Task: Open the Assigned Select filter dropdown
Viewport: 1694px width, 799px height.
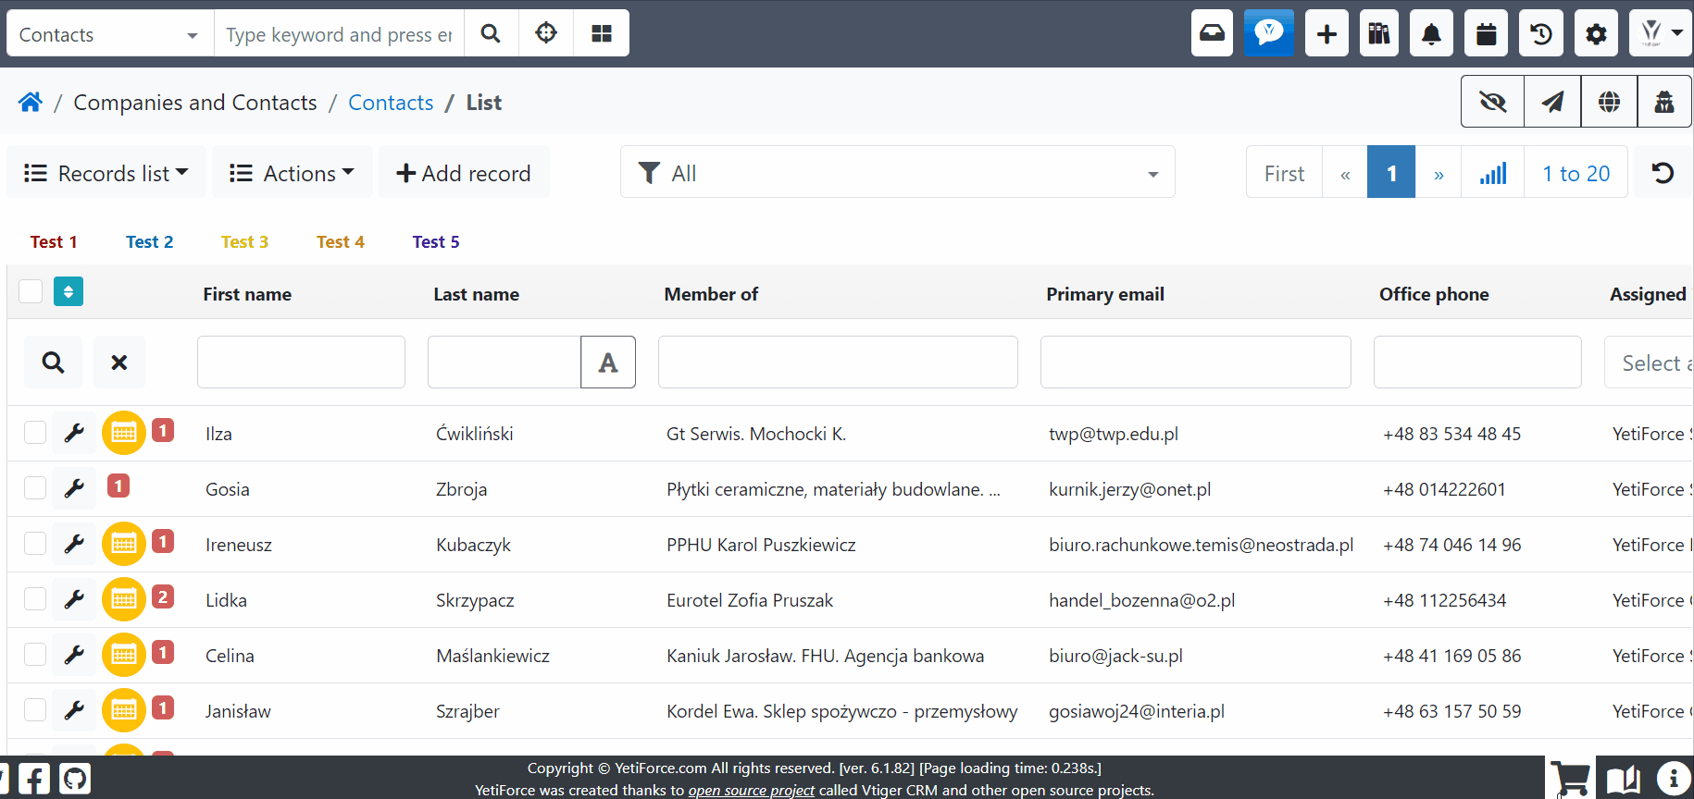Action: (1649, 362)
